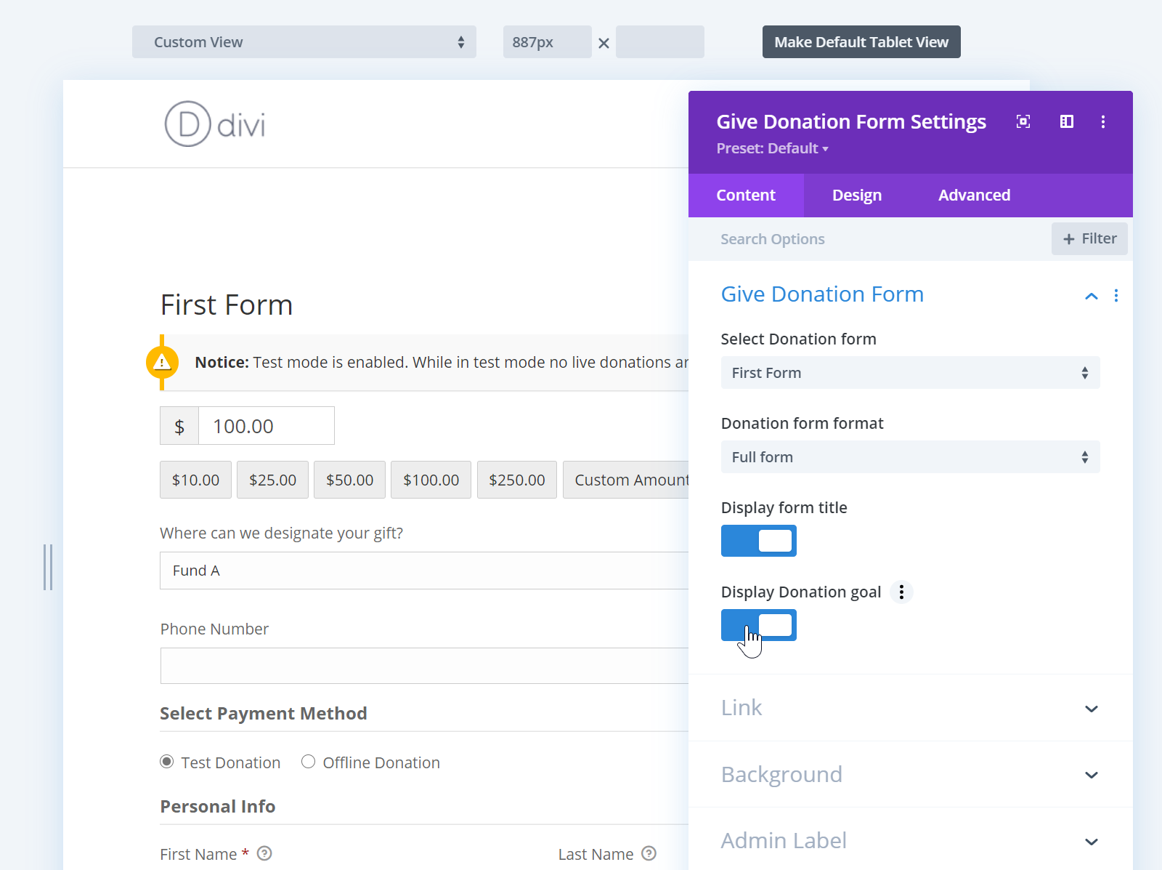Open the Custom View dropdown

click(x=304, y=42)
